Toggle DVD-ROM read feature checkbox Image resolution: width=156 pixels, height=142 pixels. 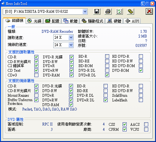click(141, 70)
